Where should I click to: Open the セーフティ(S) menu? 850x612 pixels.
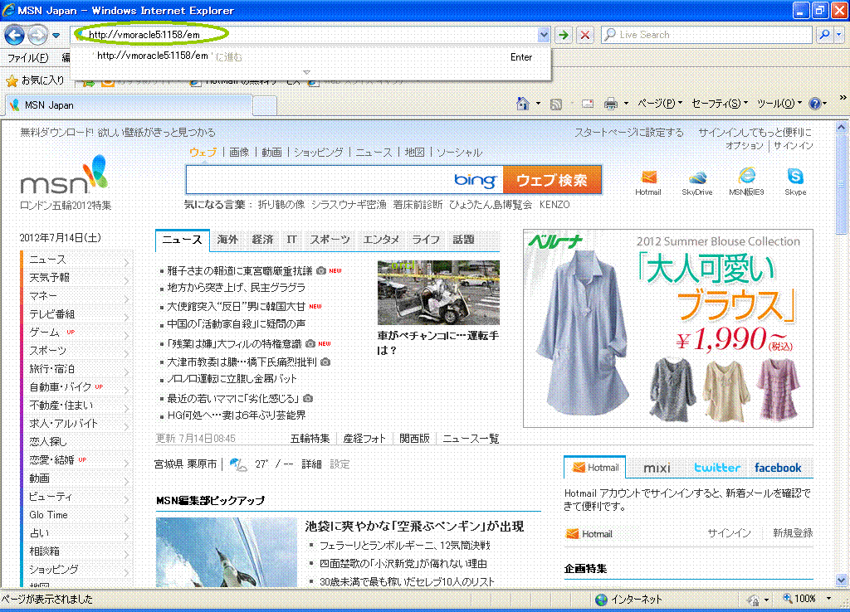click(720, 104)
